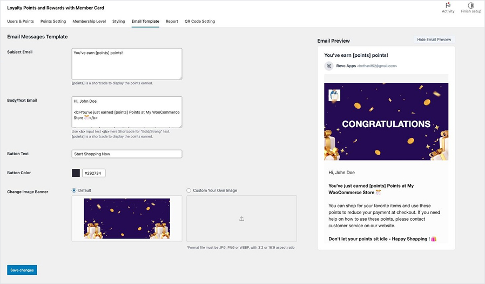Image resolution: width=485 pixels, height=284 pixels.
Task: Click the Save changes button
Action: point(22,270)
